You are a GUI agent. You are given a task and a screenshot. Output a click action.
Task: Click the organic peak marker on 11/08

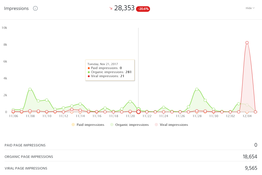30,89
